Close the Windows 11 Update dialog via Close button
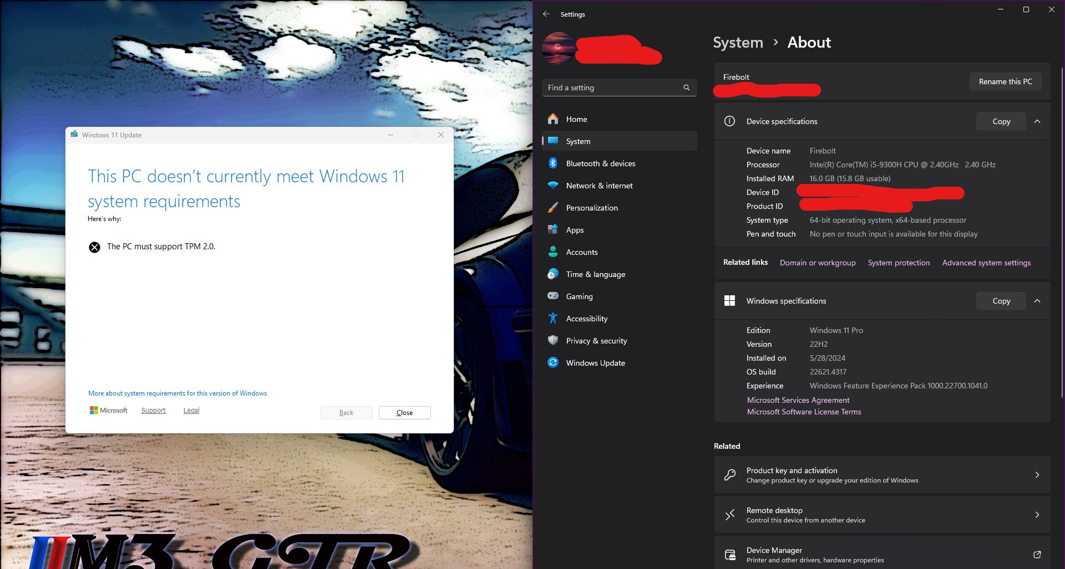This screenshot has width=1065, height=569. pyautogui.click(x=404, y=413)
